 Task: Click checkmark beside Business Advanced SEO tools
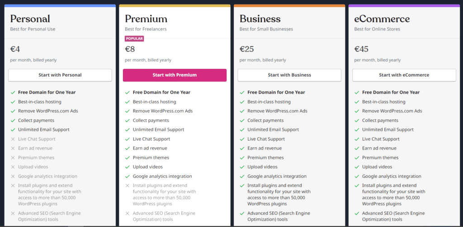click(242, 213)
